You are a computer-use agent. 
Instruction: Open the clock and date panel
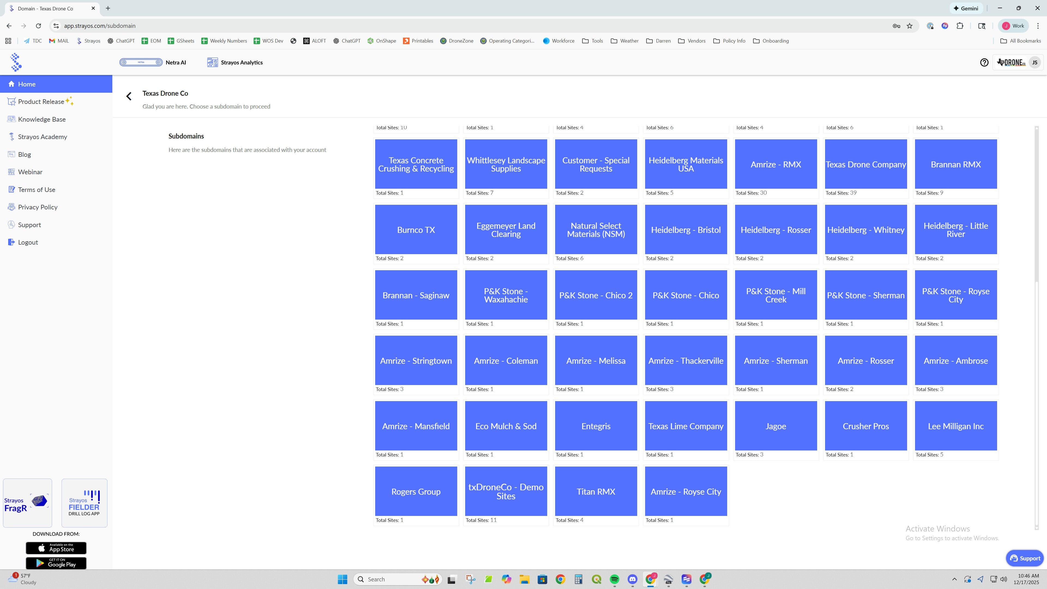click(1026, 579)
